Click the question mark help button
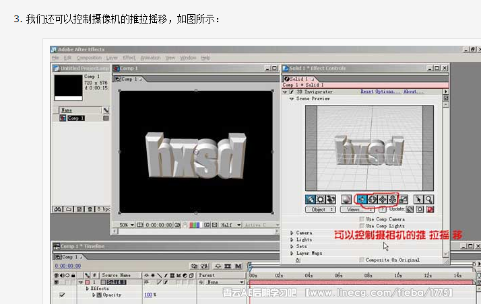 click(382, 209)
